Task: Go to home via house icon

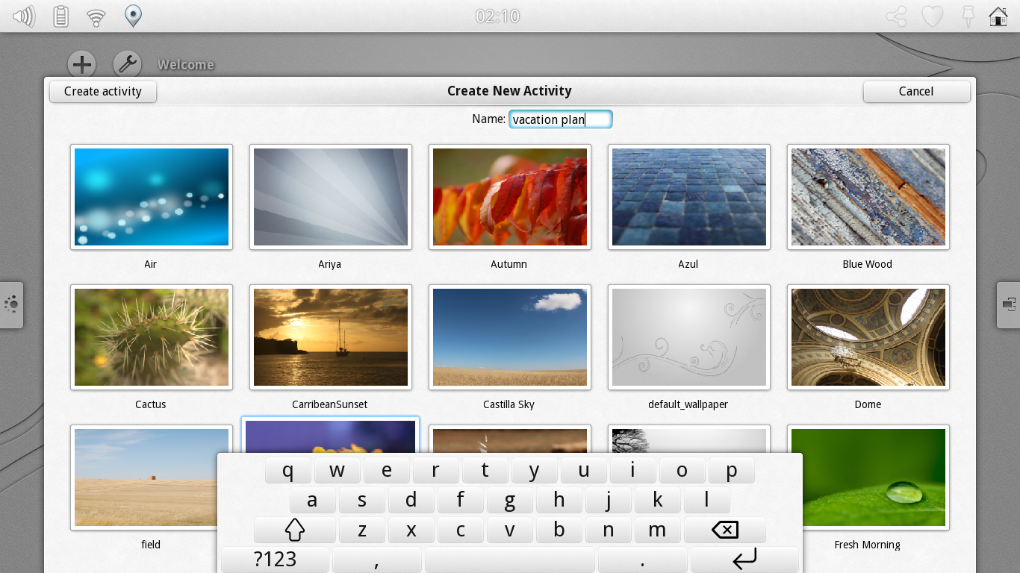Action: click(x=998, y=16)
